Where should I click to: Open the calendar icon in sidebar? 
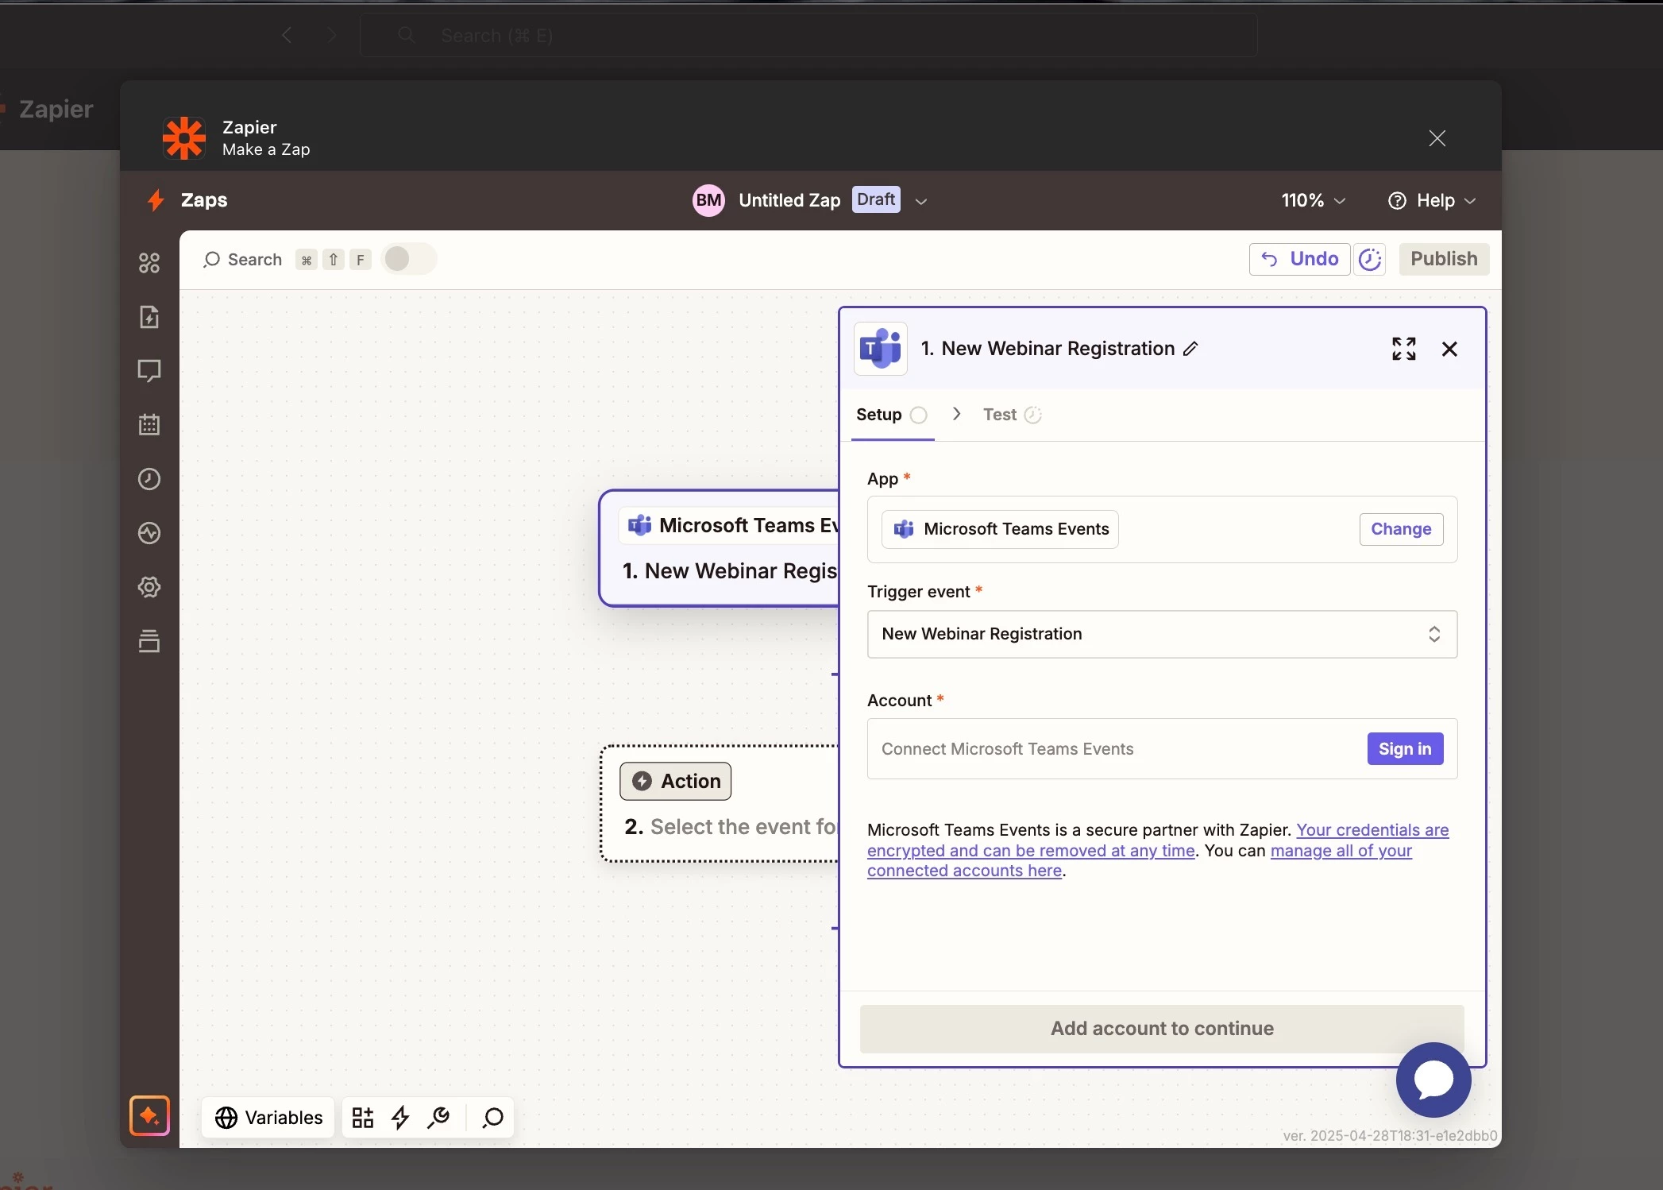click(149, 425)
